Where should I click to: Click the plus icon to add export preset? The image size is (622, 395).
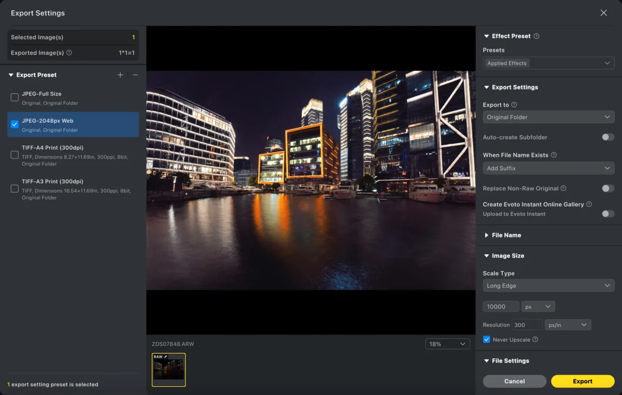(x=120, y=75)
